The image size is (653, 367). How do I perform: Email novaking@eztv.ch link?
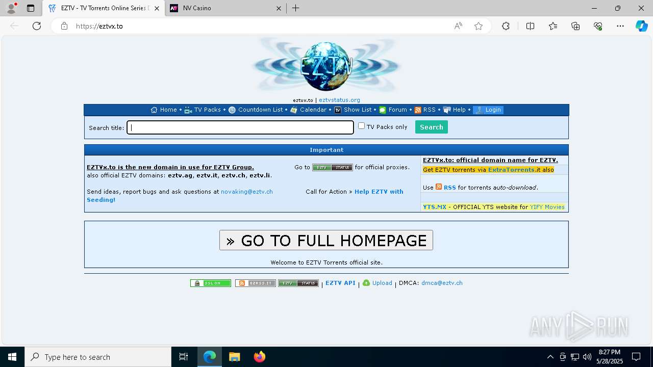[x=247, y=192]
